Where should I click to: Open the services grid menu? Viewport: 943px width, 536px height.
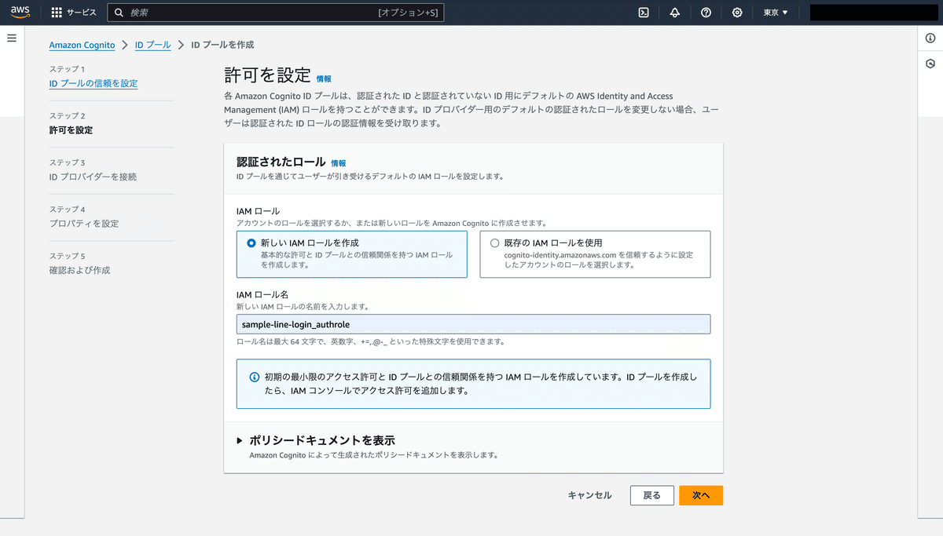pos(57,13)
